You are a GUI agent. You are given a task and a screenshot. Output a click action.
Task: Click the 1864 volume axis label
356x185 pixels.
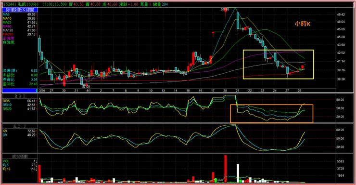point(341,176)
